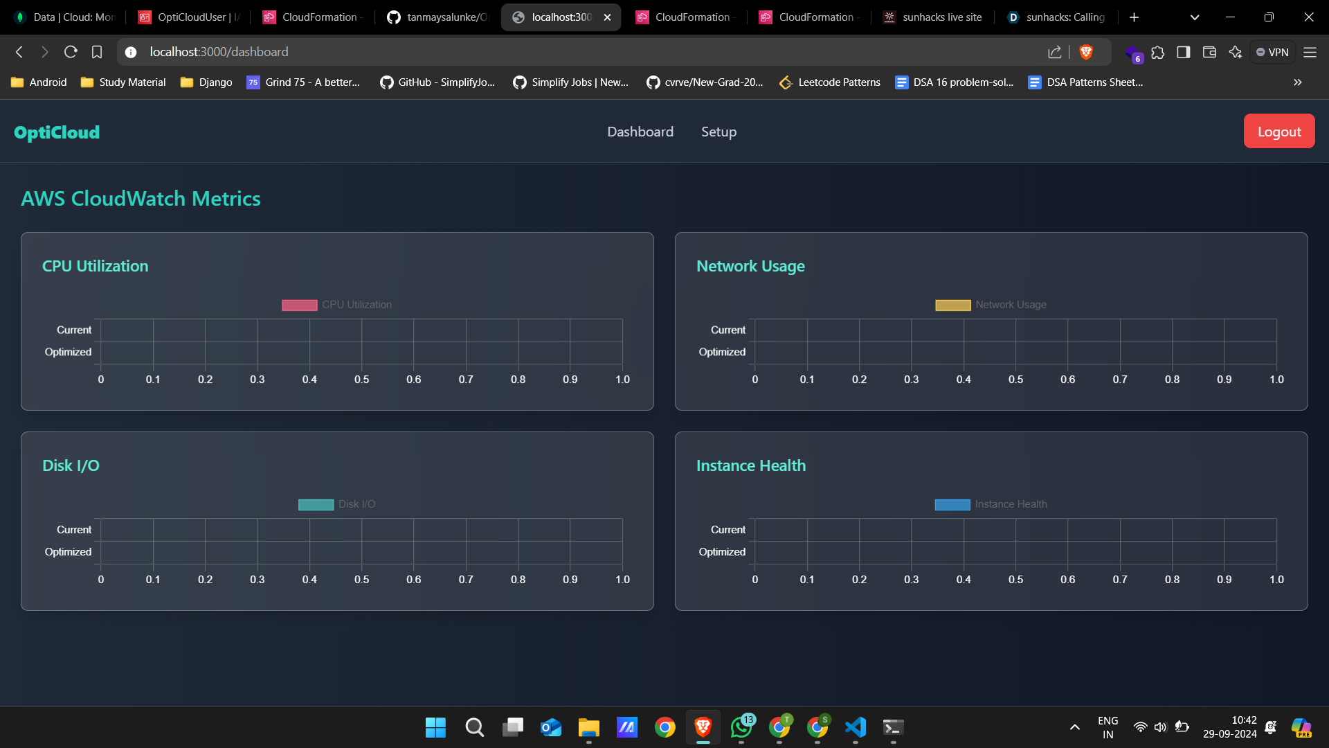This screenshot has height=748, width=1329.
Task: Click the OptiCloud logo link
Action: tap(57, 132)
